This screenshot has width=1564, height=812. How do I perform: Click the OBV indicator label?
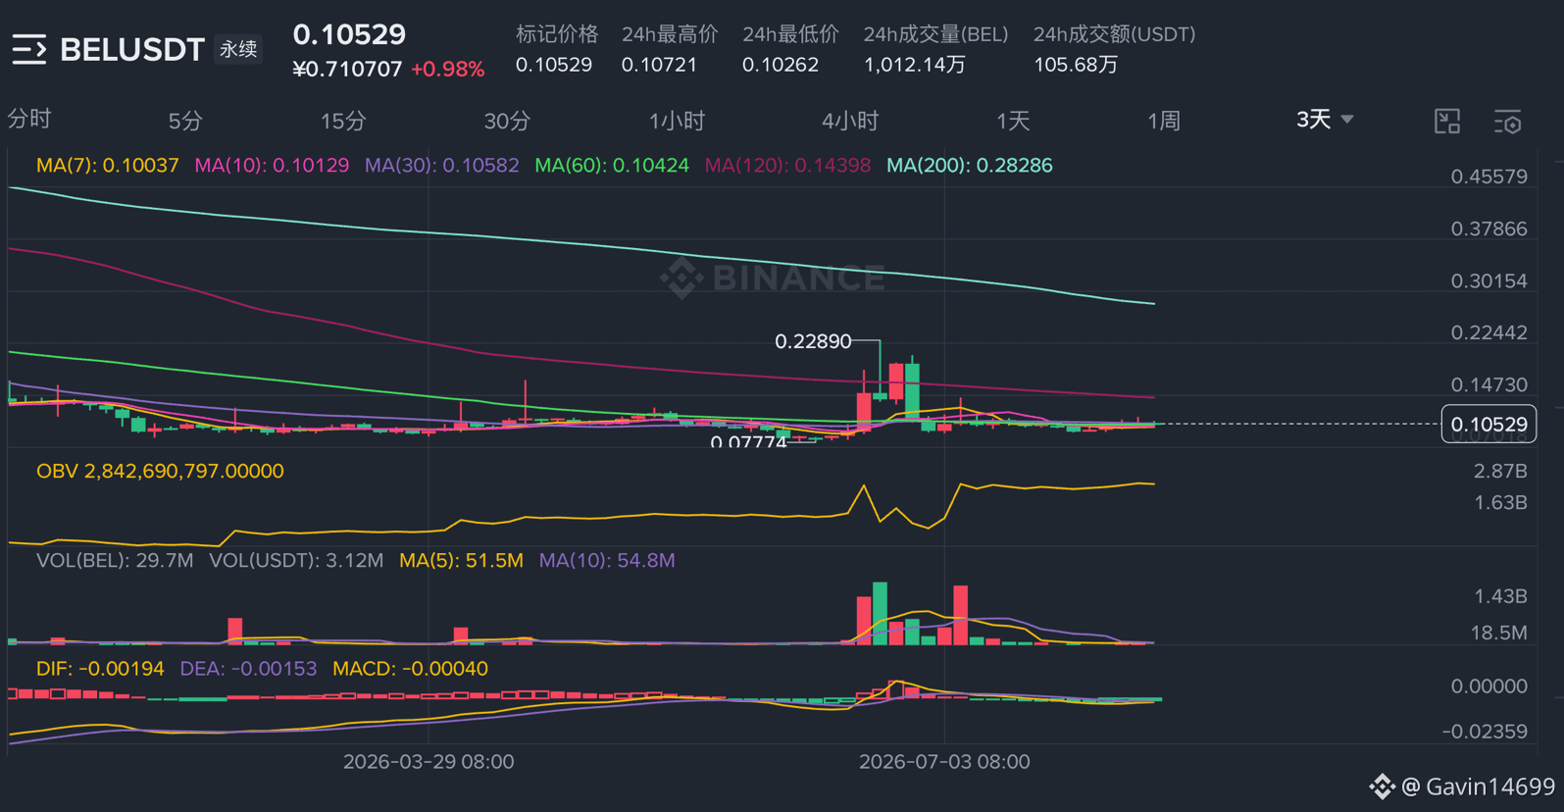tap(160, 472)
